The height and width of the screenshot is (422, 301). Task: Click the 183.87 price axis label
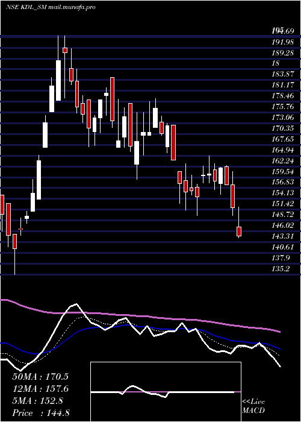click(283, 74)
